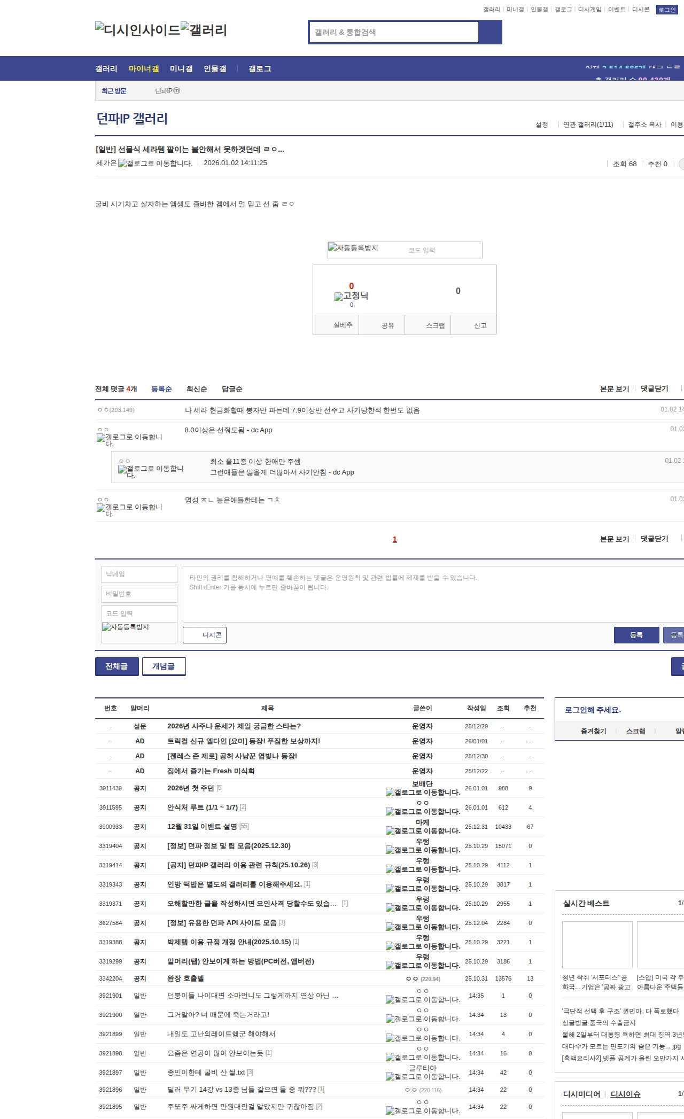
Task: Open the 갤로그 icon next to author 세가은
Action: click(x=155, y=164)
